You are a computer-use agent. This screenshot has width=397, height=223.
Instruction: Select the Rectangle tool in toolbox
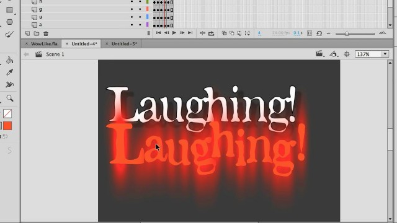10,10
